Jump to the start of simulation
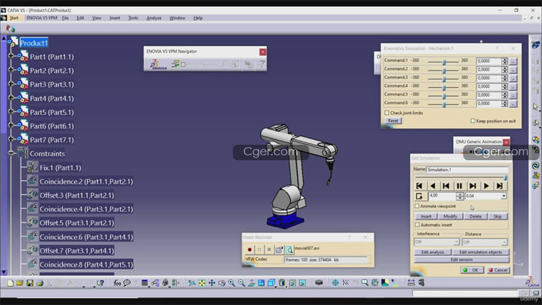 point(419,186)
